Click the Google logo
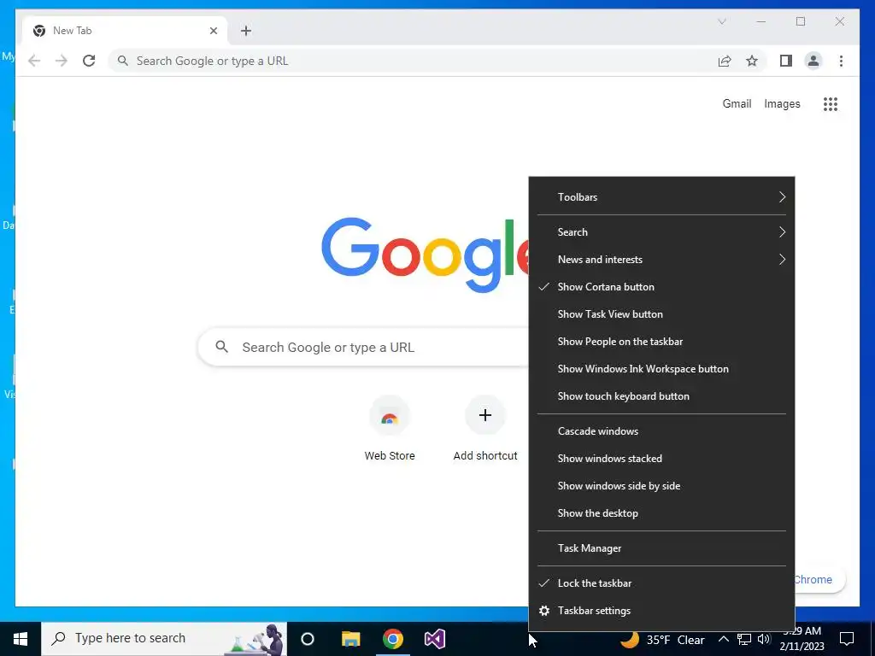Screen dimensions: 875x656 426,255
